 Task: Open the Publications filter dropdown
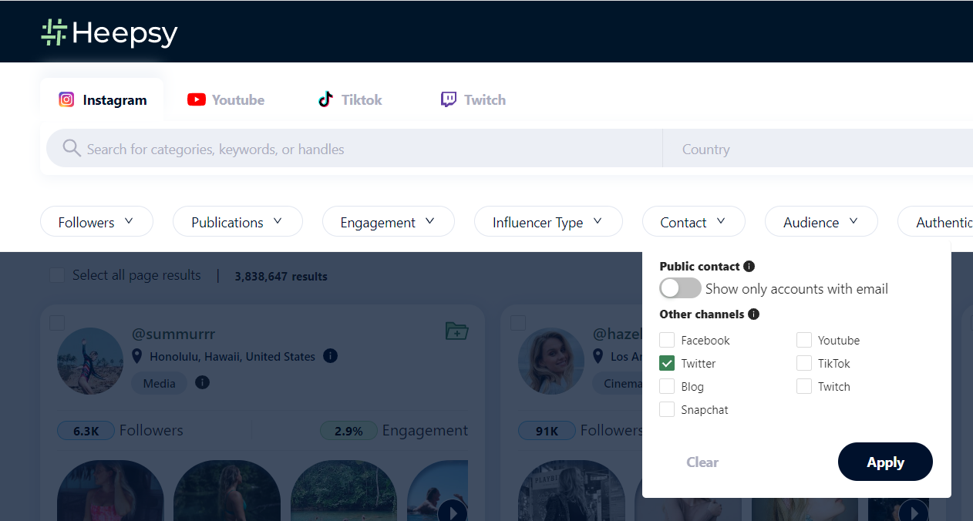(x=237, y=221)
